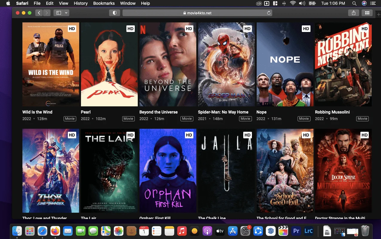Open FaceTime from the Dock
The width and height of the screenshot is (381, 239).
coord(81,231)
